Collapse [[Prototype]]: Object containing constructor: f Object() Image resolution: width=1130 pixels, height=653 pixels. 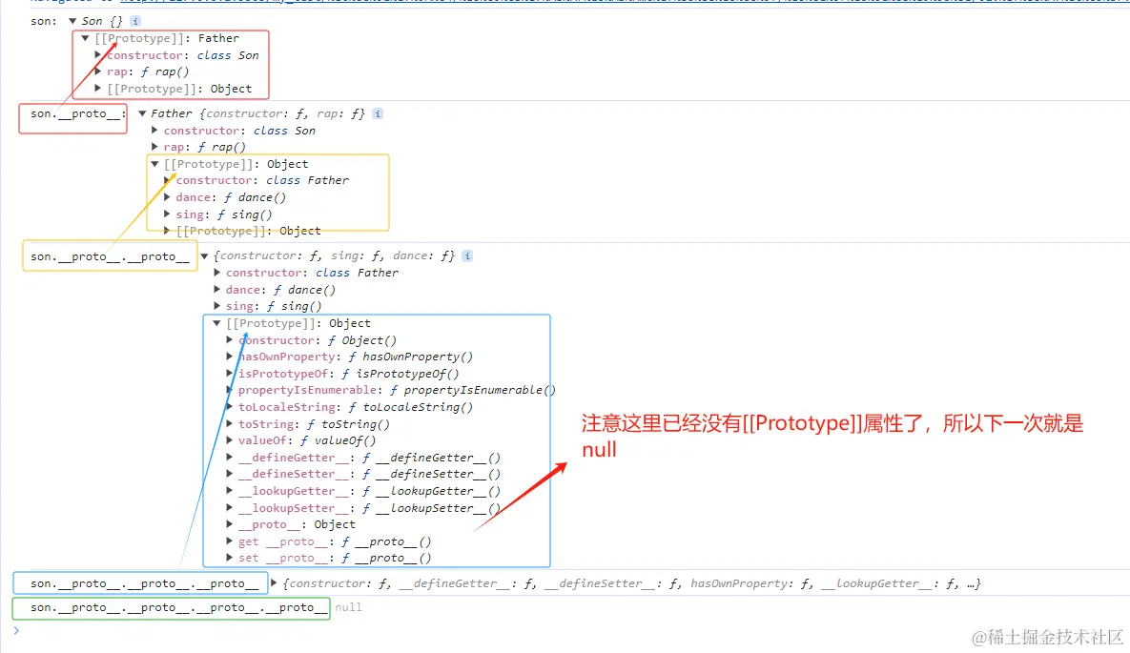coord(216,323)
